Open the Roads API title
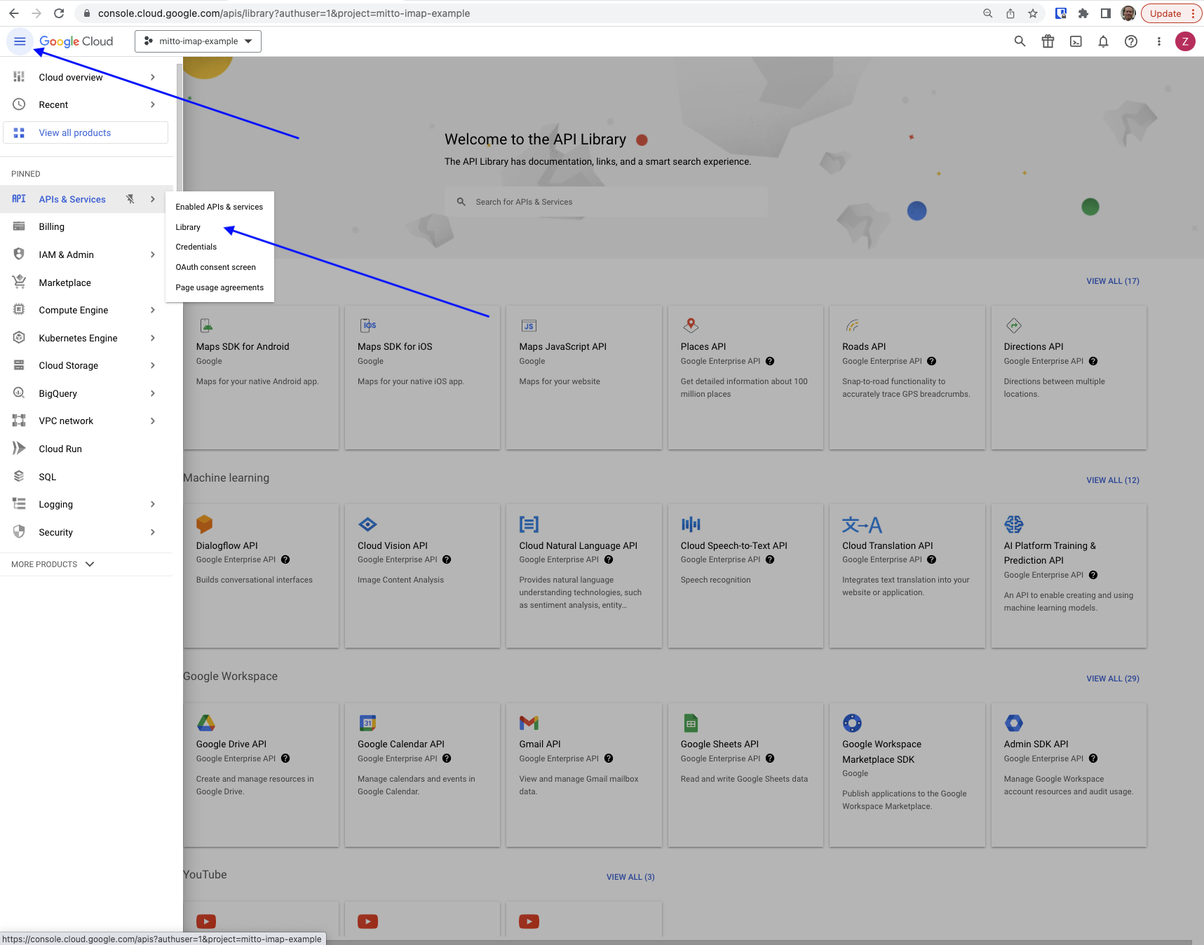The width and height of the screenshot is (1204, 945). tap(864, 346)
